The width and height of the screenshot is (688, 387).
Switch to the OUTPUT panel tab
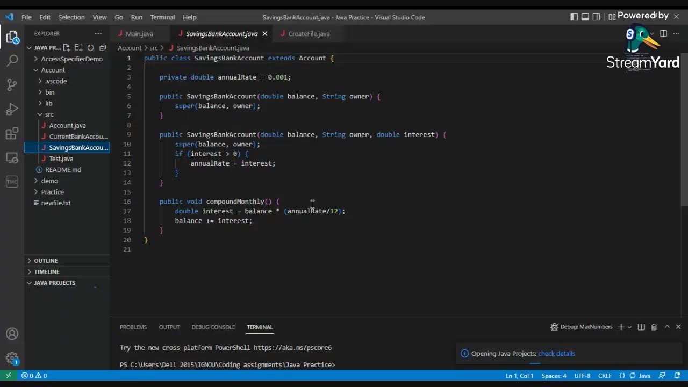click(x=169, y=327)
